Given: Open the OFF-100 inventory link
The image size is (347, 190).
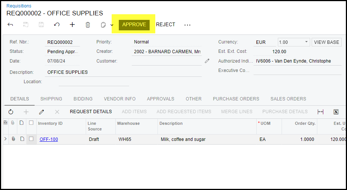Looking at the screenshot, I should 49,139.
